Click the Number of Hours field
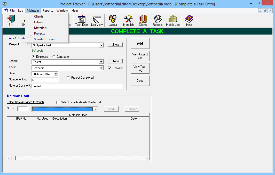Image resolution: width=275 pixels, height=175 pixels. pyautogui.click(x=45, y=80)
